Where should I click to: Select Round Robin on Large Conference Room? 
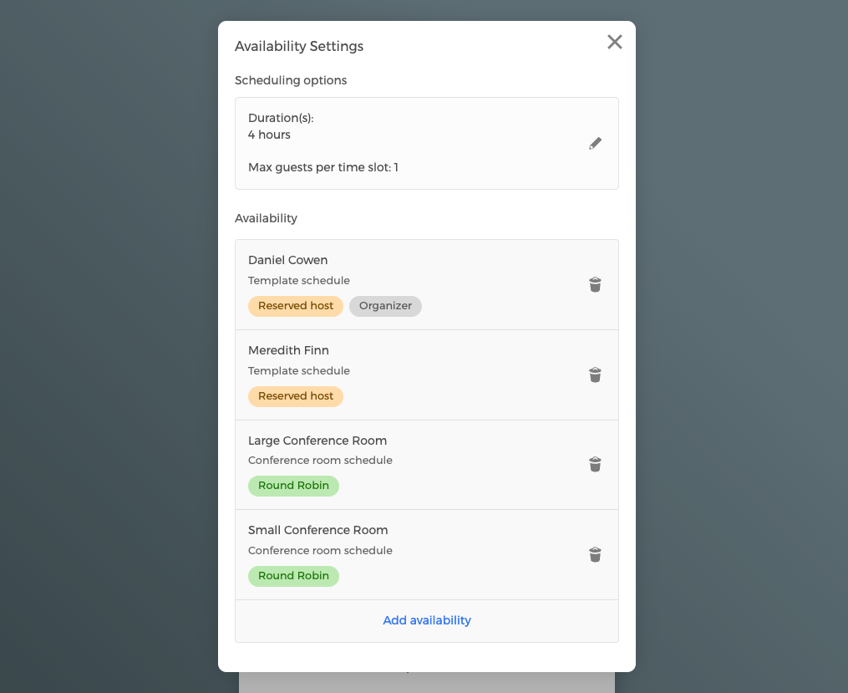pyautogui.click(x=293, y=486)
